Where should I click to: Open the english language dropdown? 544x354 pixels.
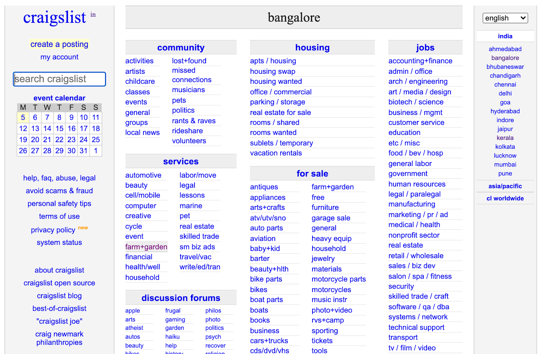(505, 18)
